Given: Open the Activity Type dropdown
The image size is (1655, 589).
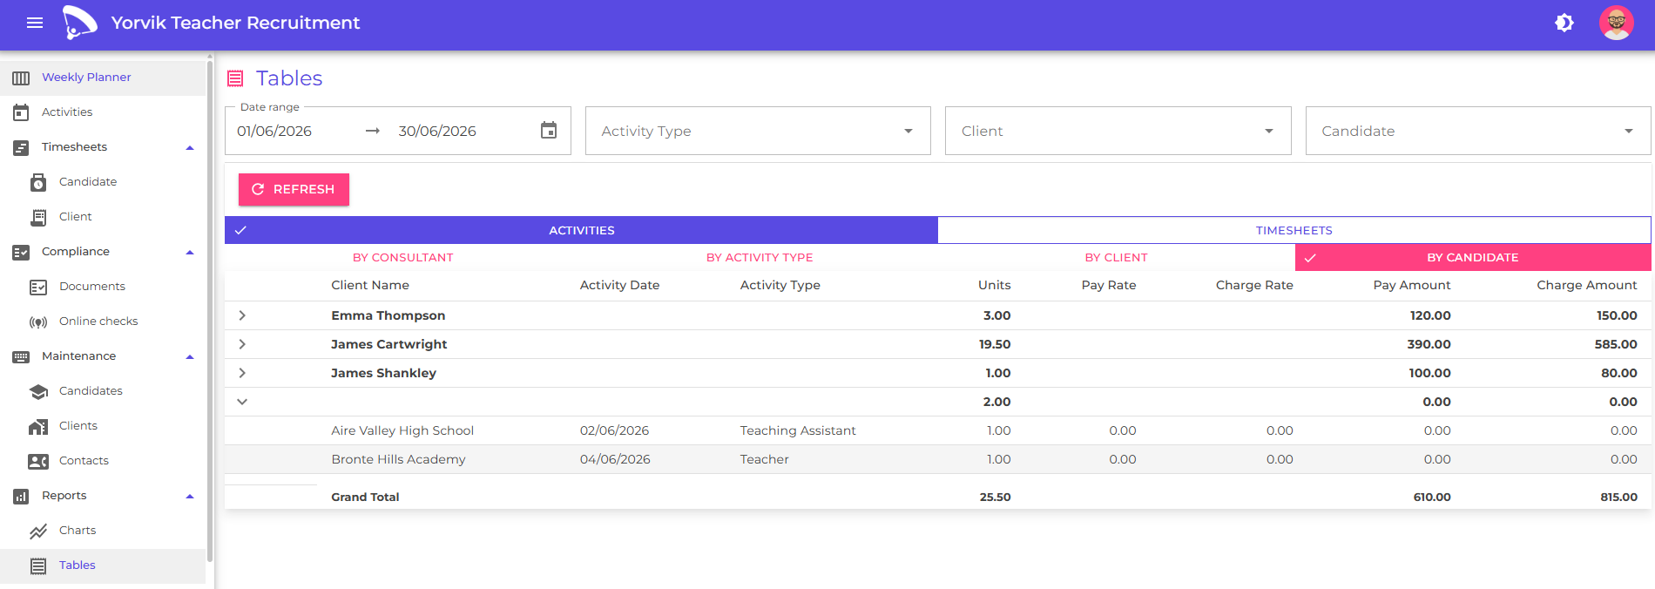Looking at the screenshot, I should [x=758, y=131].
